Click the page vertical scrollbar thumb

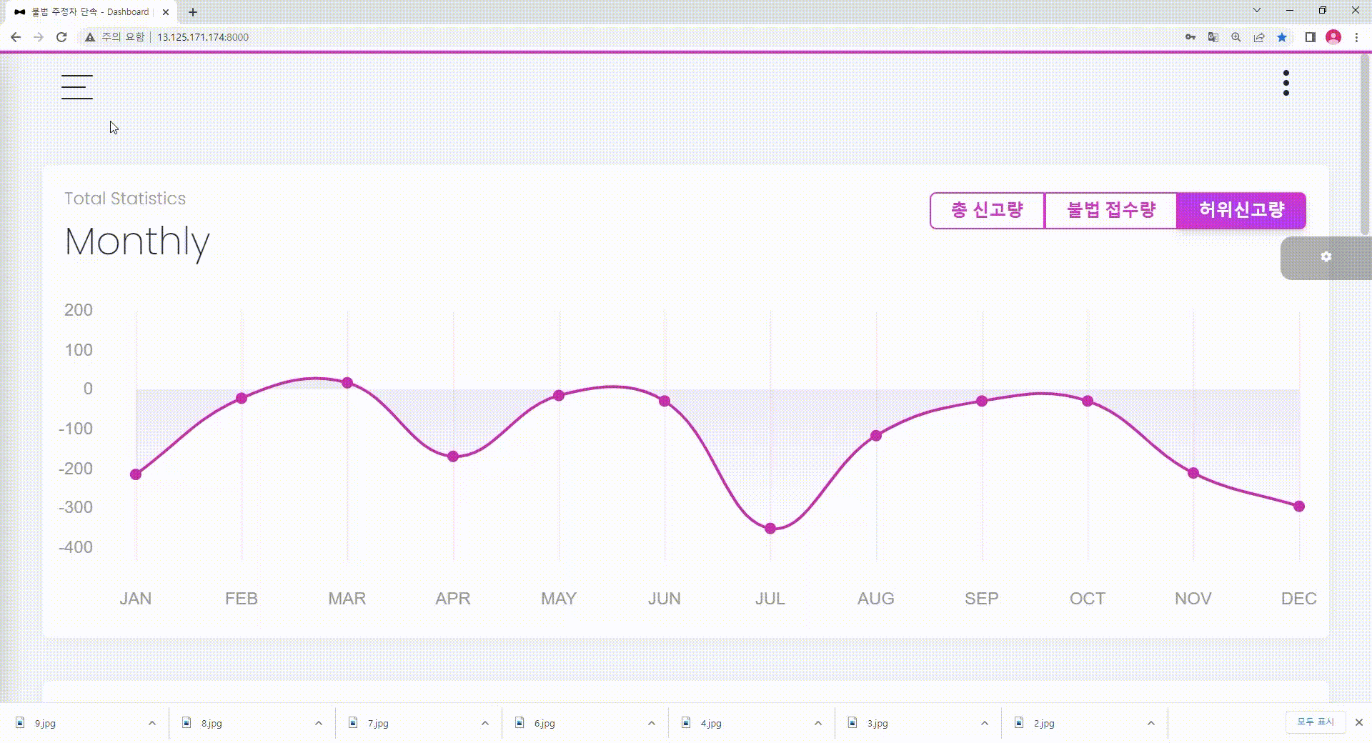click(x=1366, y=143)
